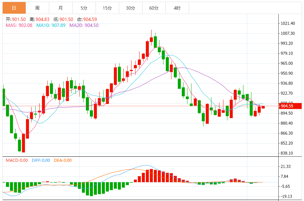Click the DIFF:0.00 indicator label
The width and height of the screenshot is (304, 201).
pos(41,160)
